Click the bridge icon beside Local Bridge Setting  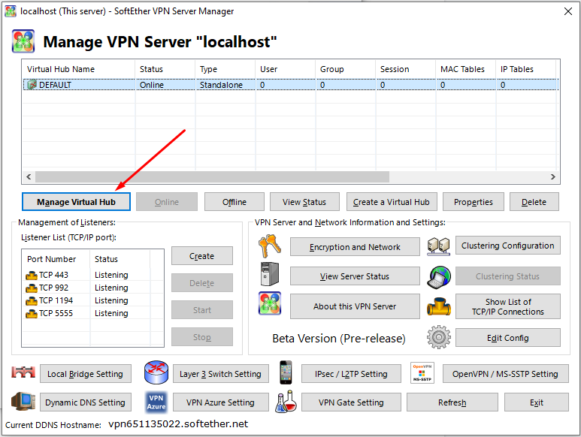tap(23, 372)
